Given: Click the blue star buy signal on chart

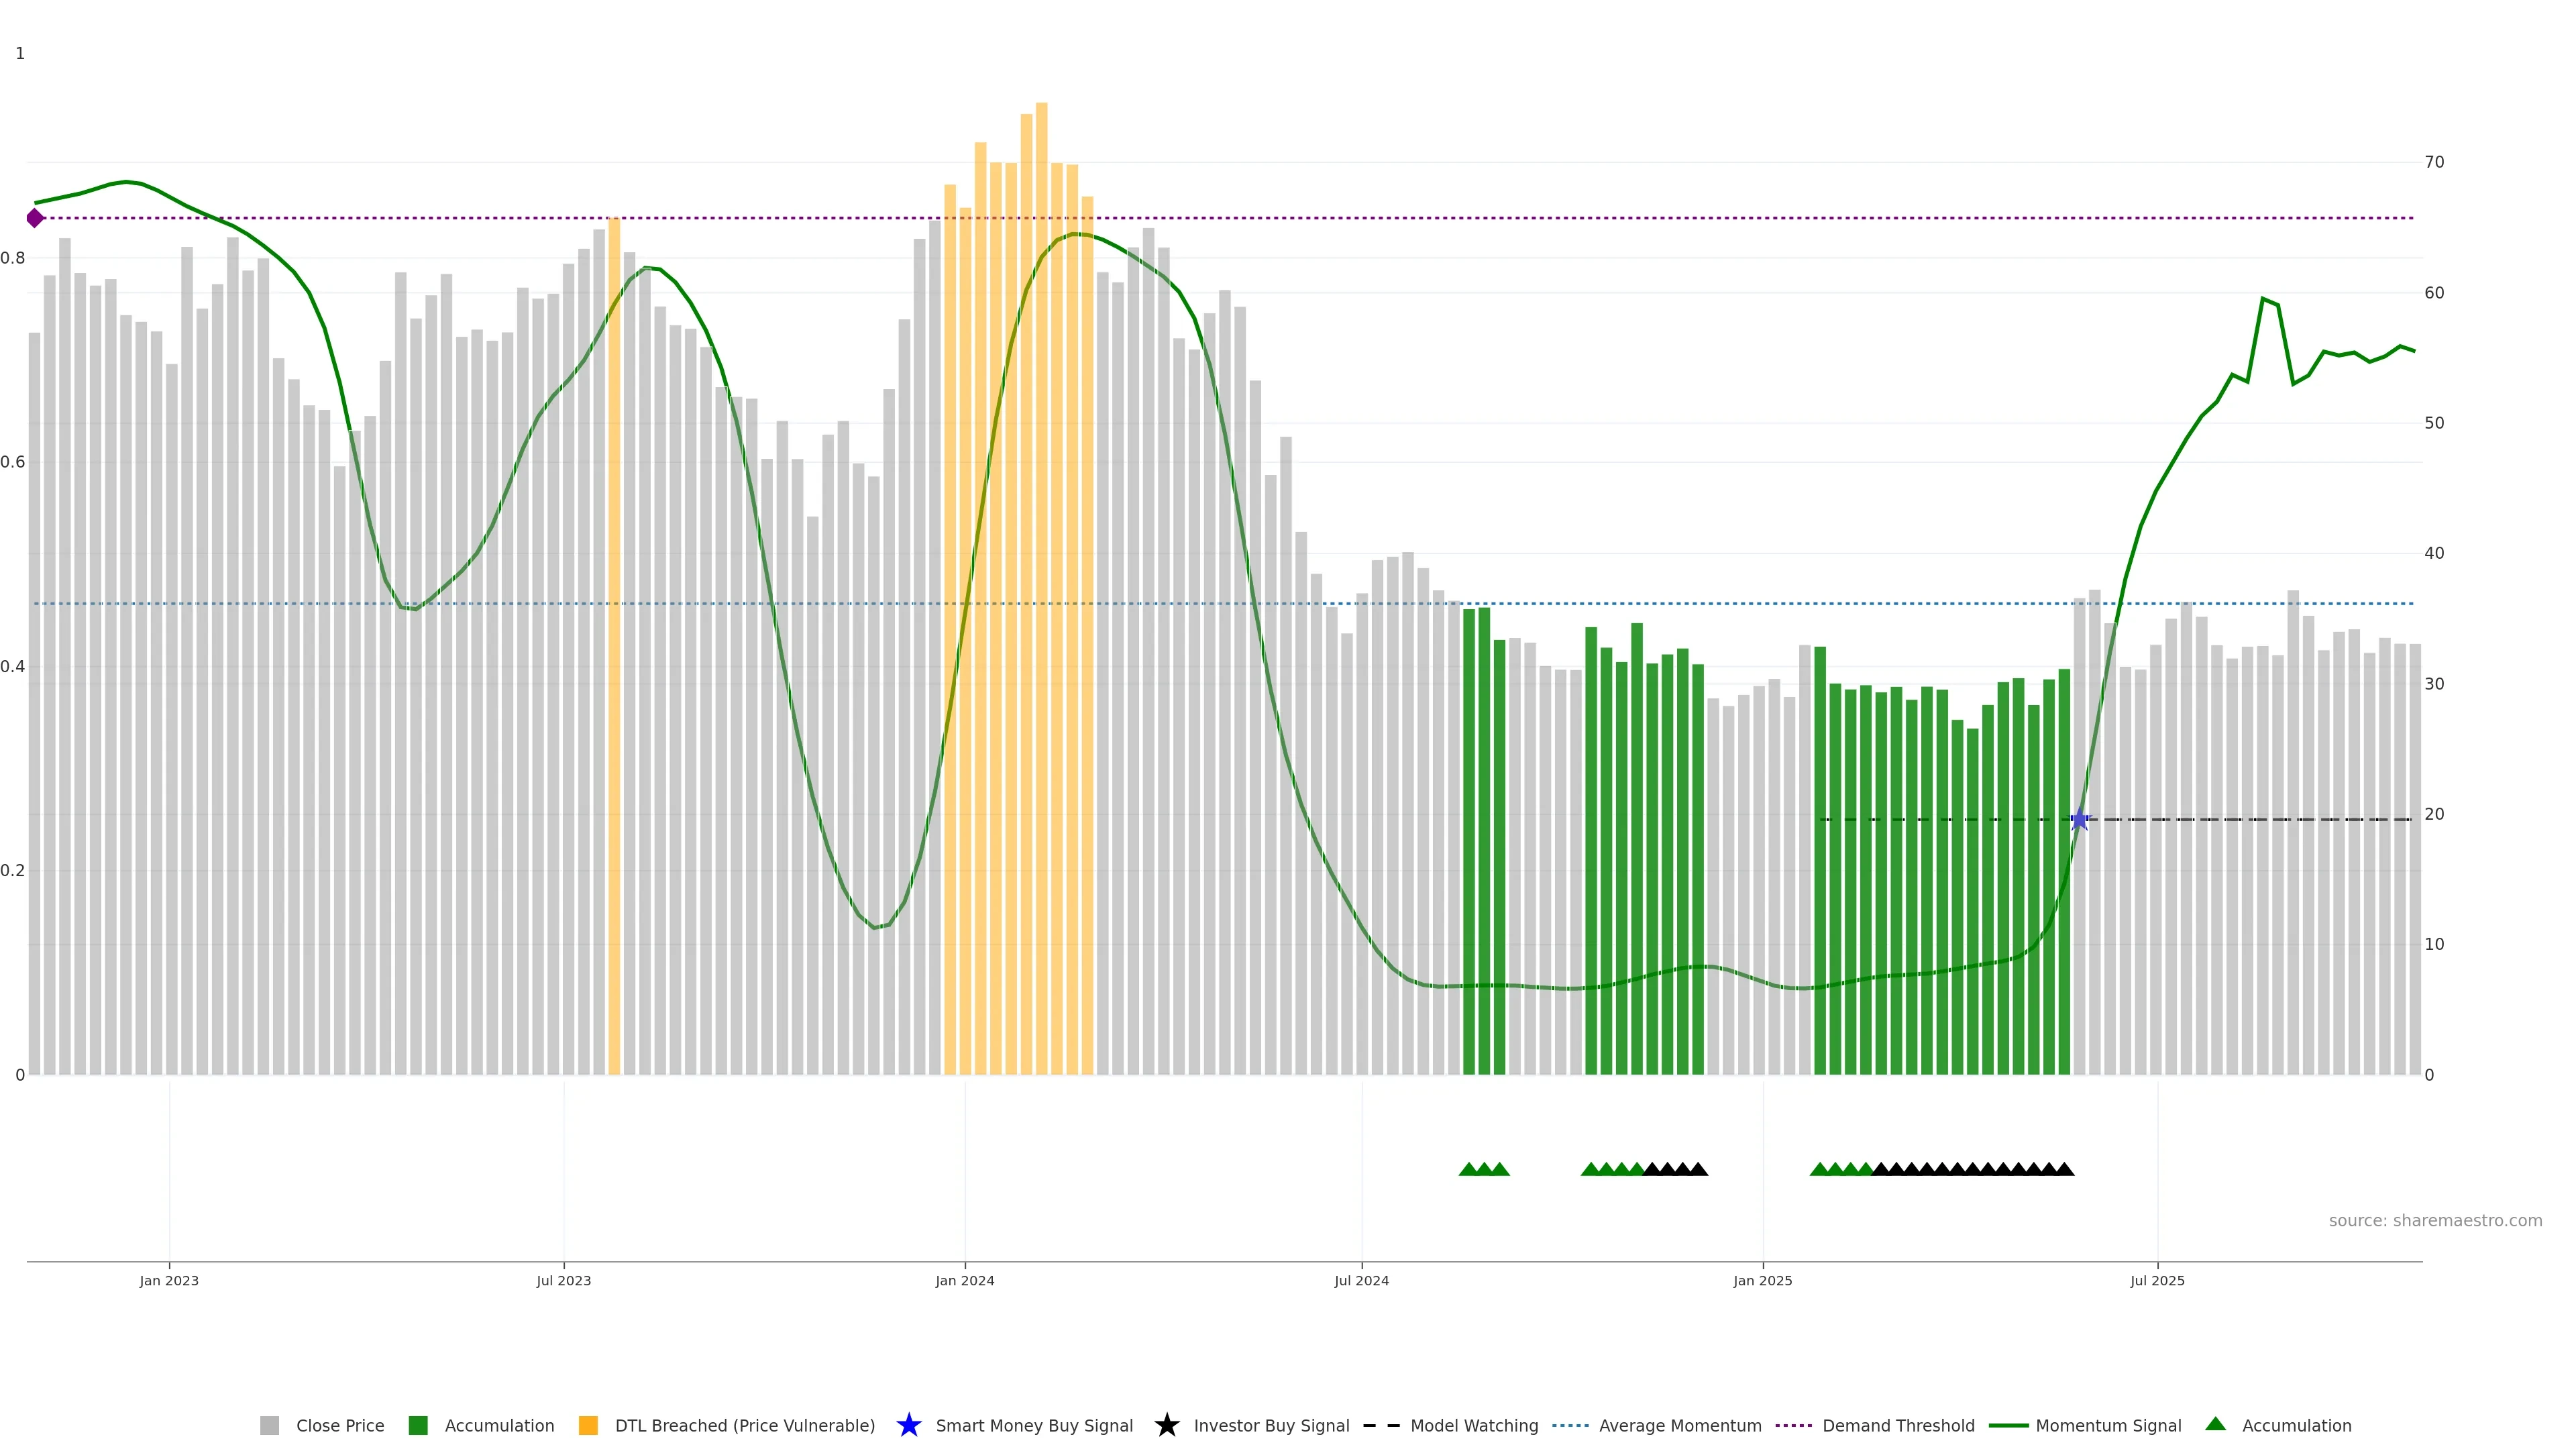Looking at the screenshot, I should point(2079,820).
